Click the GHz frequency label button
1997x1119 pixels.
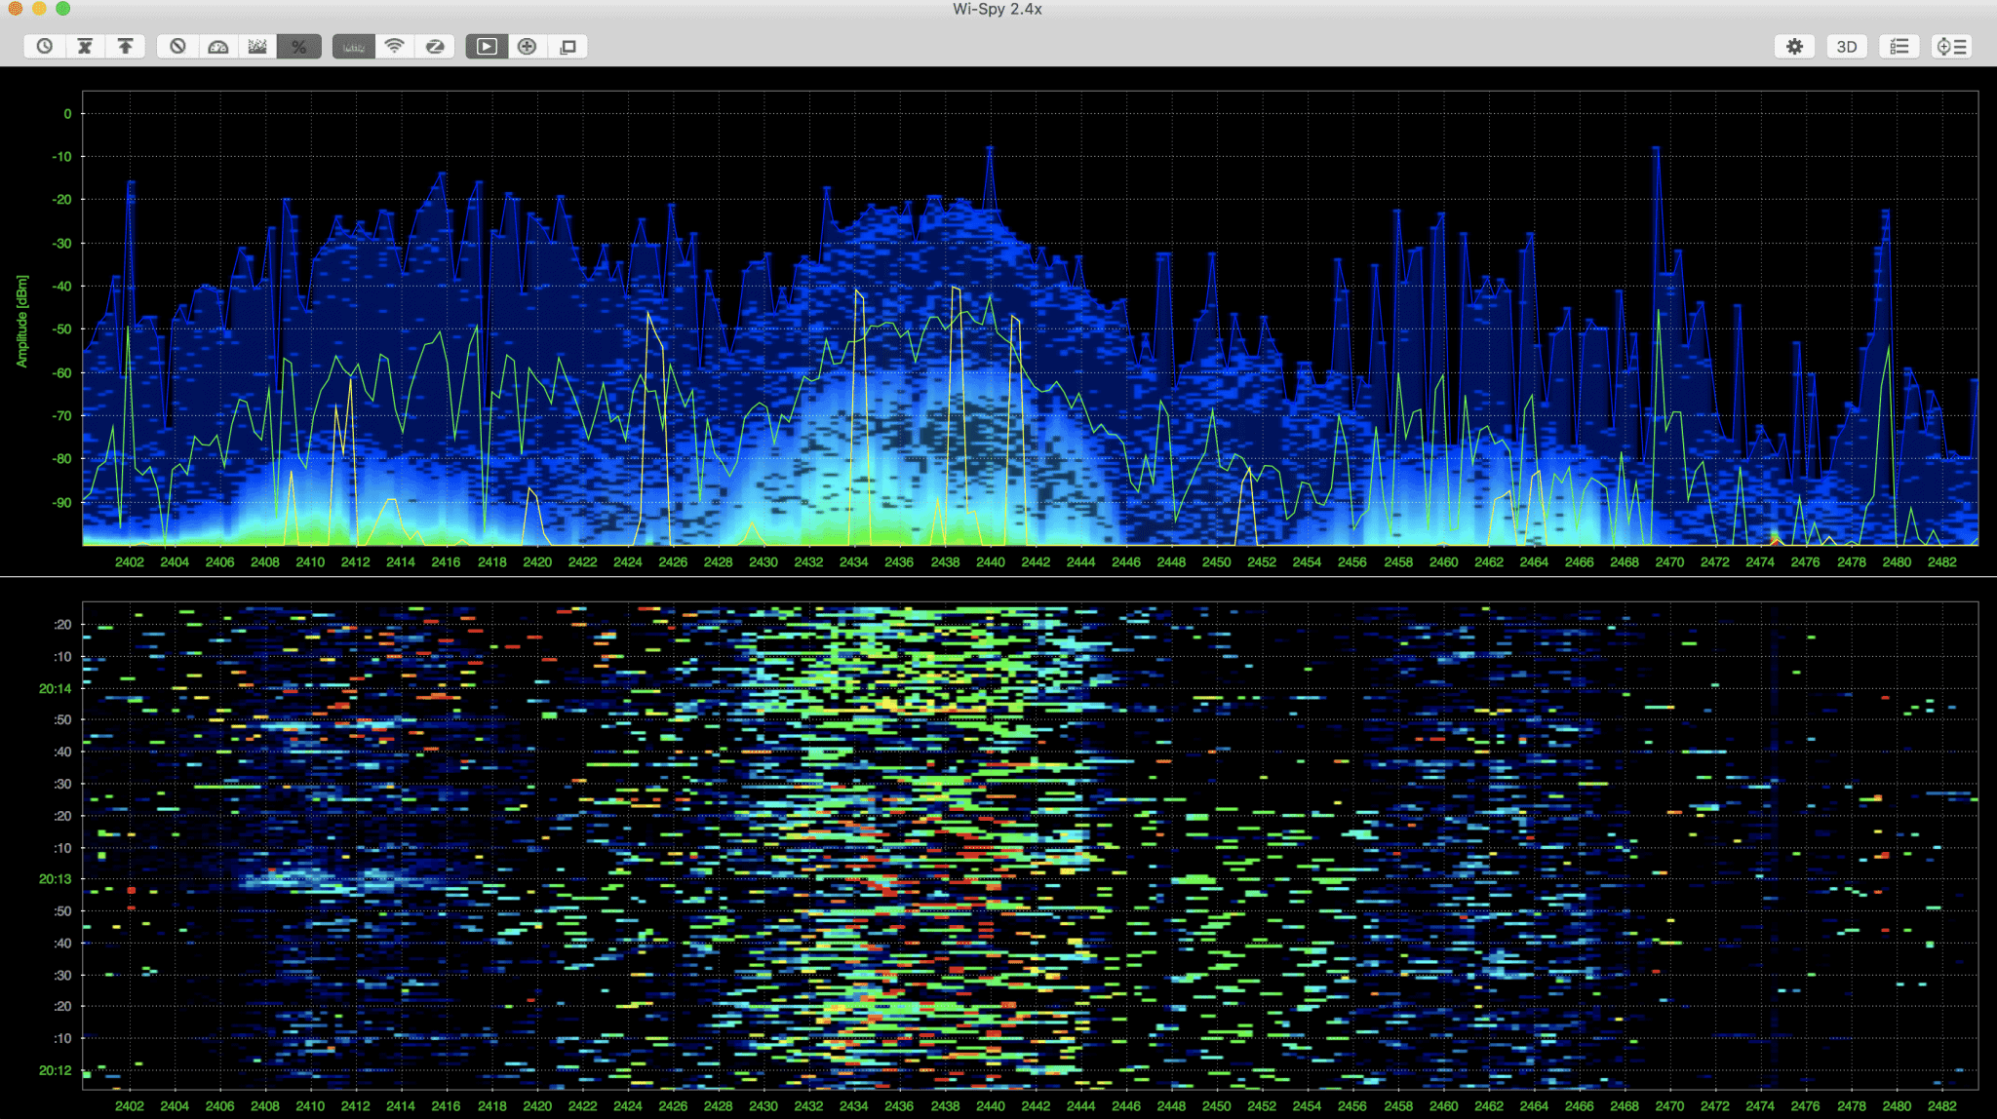(352, 46)
